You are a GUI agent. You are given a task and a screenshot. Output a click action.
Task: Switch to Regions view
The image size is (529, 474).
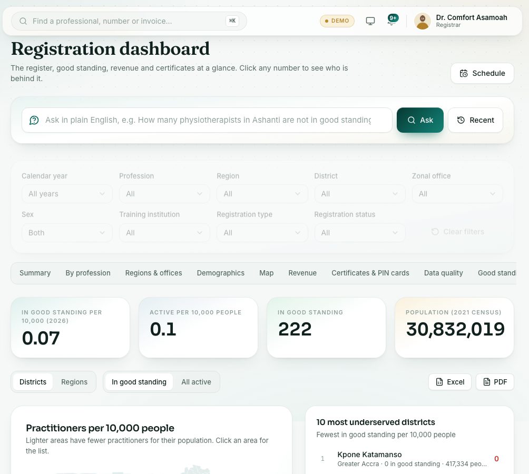74,382
